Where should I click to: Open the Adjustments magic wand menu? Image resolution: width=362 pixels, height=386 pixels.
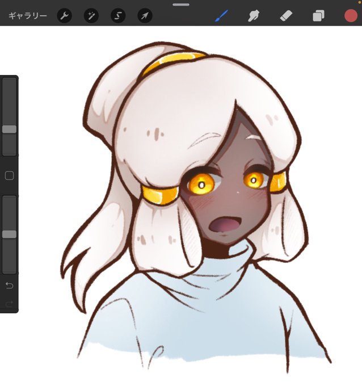(x=91, y=16)
